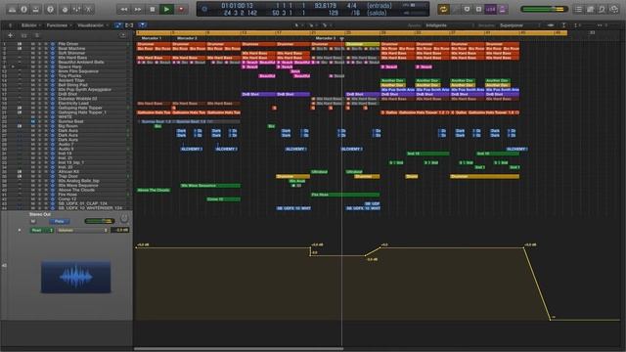Open the Catch playhead dropdown button
The height and width of the screenshot is (352, 626).
[x=143, y=25]
